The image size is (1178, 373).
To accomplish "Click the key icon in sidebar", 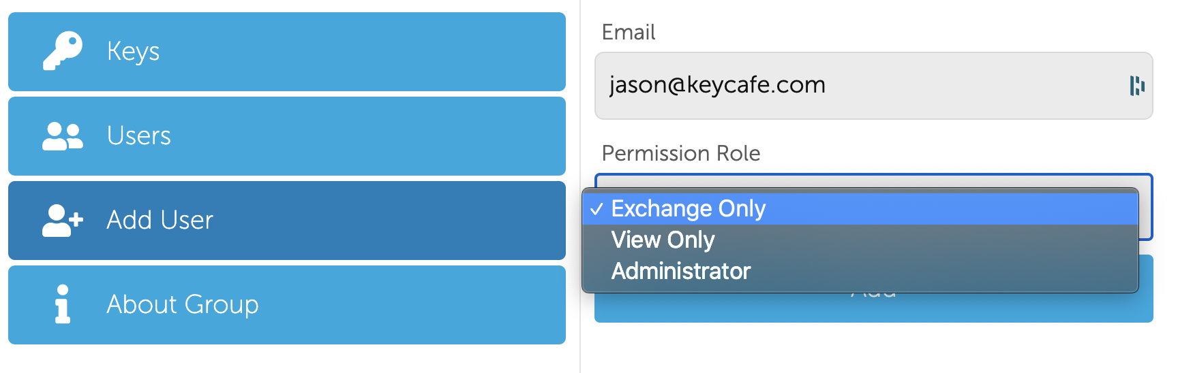I will pos(63,51).
